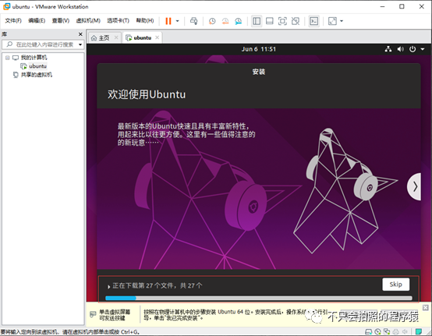The image size is (432, 336).
Task: Click the green message log icon
Action: tap(419, 331)
